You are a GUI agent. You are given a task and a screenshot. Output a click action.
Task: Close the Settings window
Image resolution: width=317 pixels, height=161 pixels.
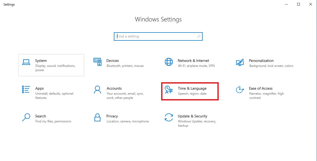pyautogui.click(x=311, y=4)
